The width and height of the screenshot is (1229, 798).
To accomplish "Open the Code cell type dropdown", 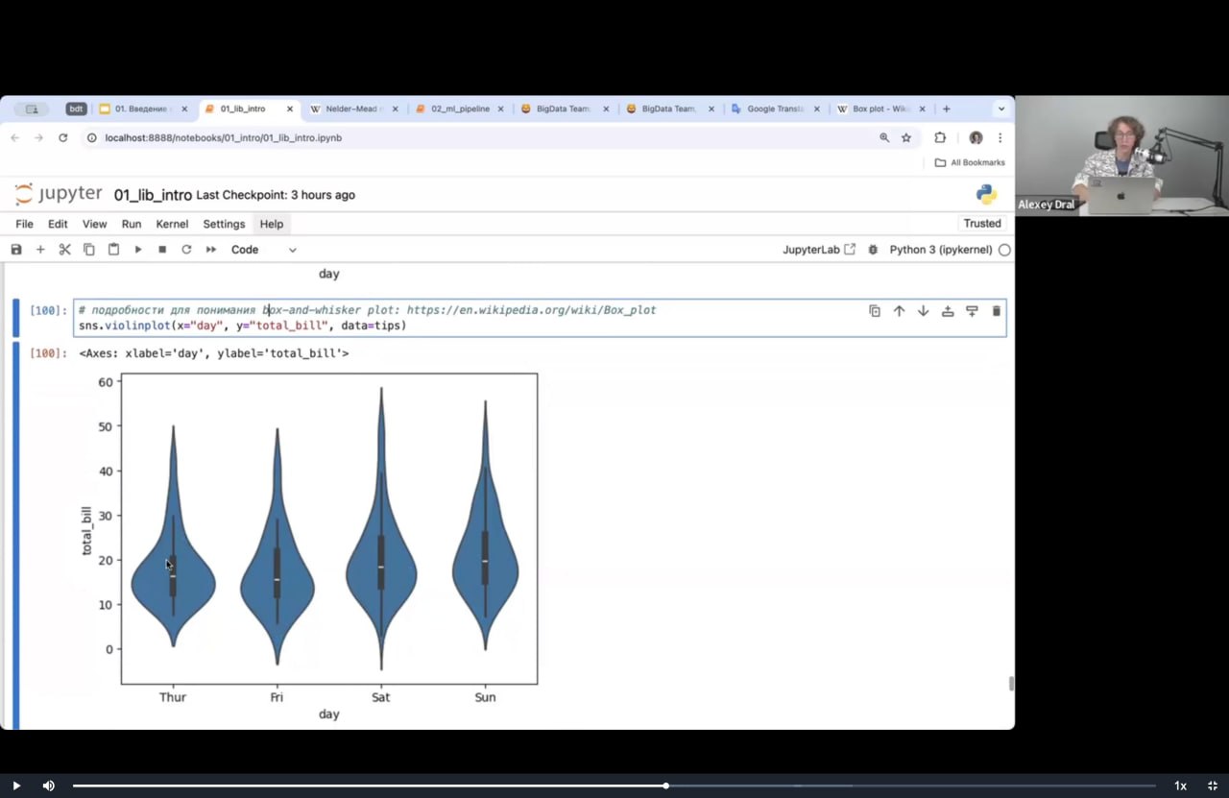I will pyautogui.click(x=264, y=250).
